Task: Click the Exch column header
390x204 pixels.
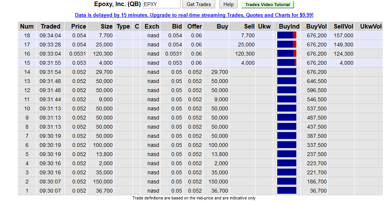Action: click(x=152, y=26)
